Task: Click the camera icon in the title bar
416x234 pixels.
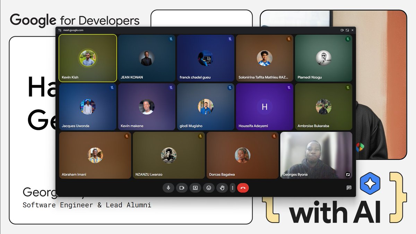Action: coord(342,30)
